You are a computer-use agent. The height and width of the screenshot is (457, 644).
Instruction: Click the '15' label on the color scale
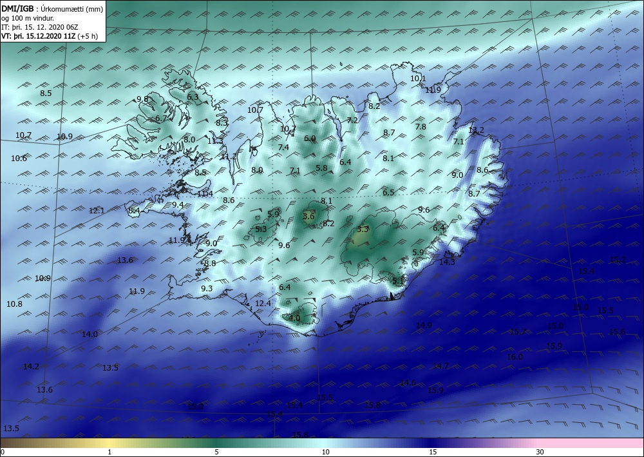coord(433,452)
